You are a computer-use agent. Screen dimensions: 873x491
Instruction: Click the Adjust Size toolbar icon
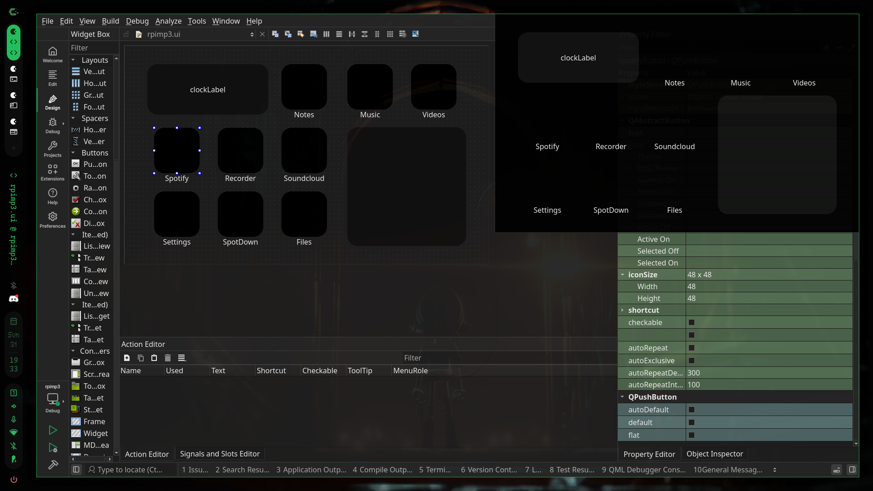coord(415,34)
